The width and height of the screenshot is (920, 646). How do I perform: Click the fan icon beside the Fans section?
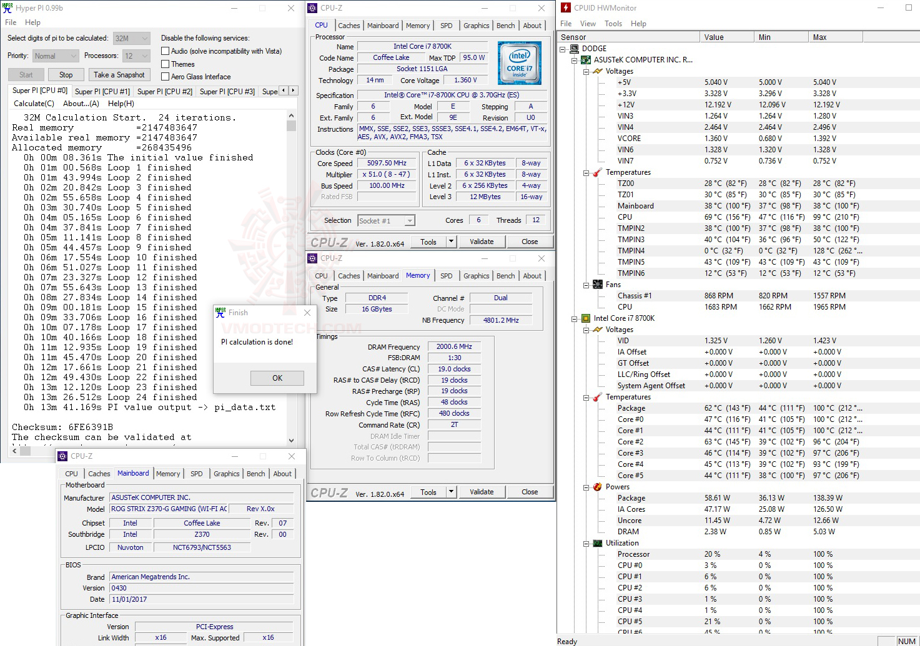[x=596, y=284]
